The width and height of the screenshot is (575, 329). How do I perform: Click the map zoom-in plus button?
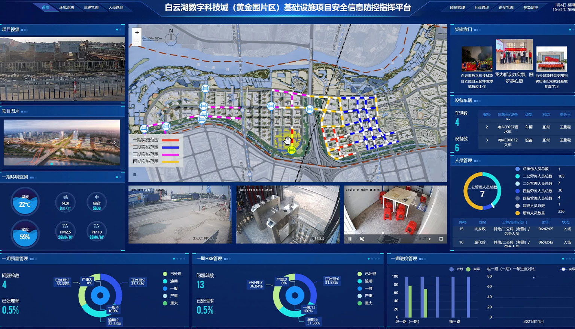137,33
